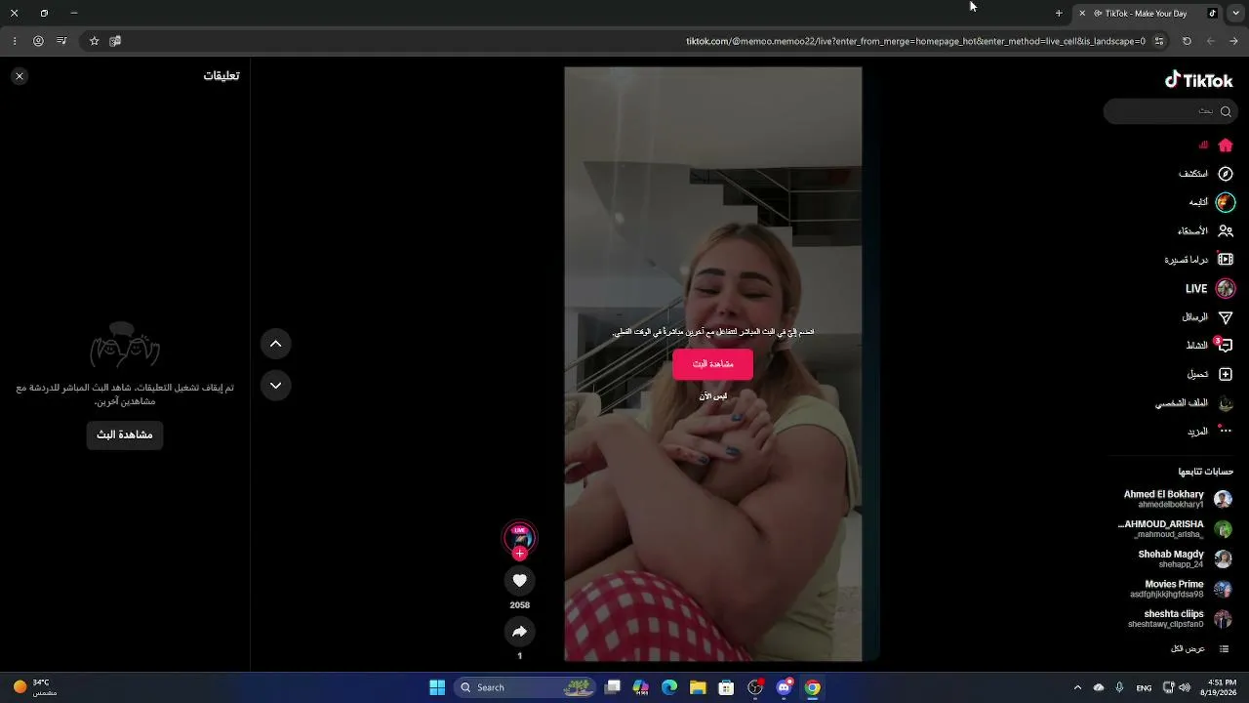Expand the full following list icon
The image size is (1249, 703).
[1224, 649]
